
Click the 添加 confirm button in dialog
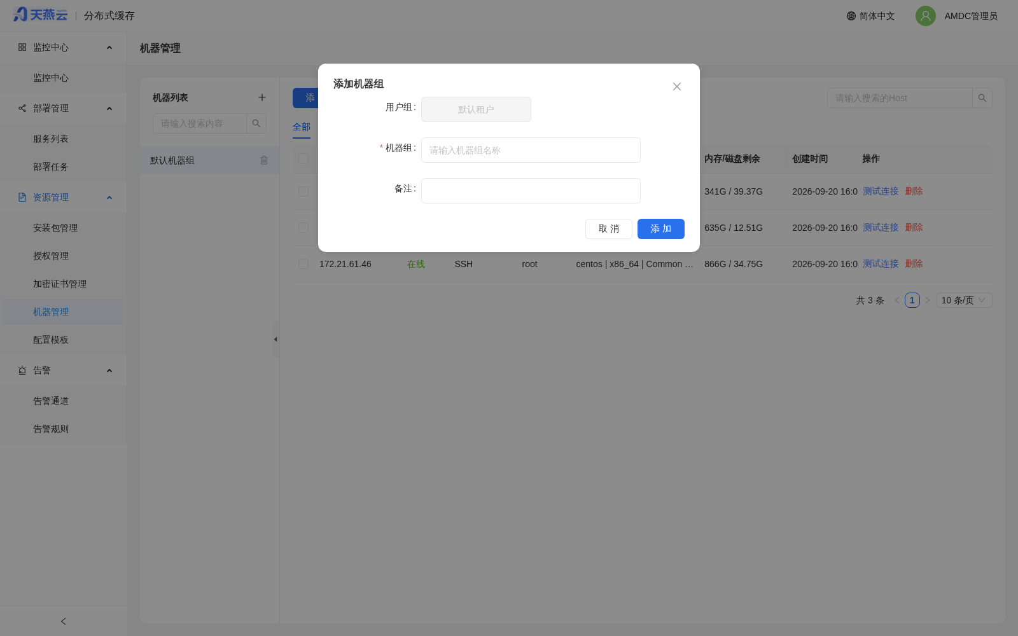click(x=661, y=229)
